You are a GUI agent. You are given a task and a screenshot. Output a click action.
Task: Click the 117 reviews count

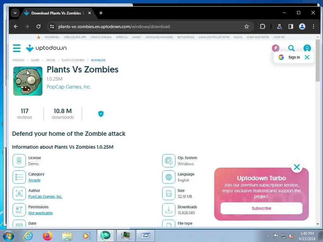point(25,114)
